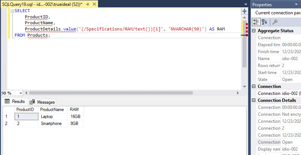
Task: Click the editor split-window handle icon
Action: coord(244,11)
